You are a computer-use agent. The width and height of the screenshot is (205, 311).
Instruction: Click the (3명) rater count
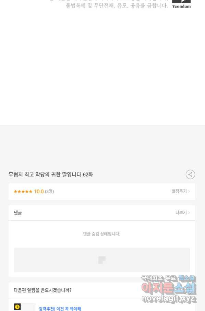pos(49,192)
